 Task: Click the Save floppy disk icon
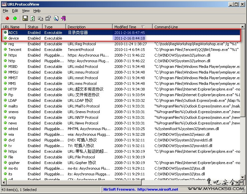pos(25,18)
